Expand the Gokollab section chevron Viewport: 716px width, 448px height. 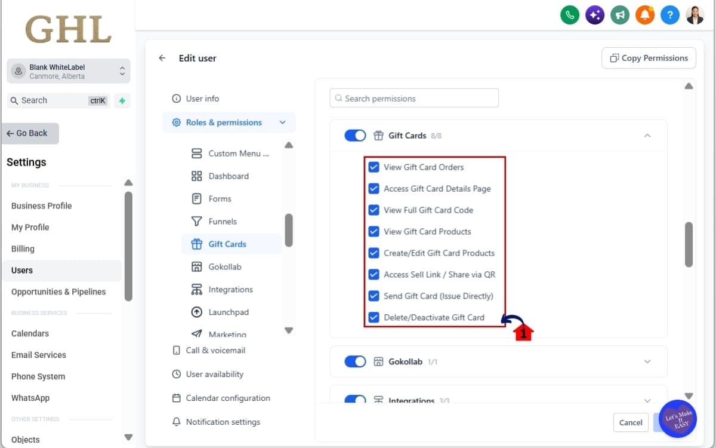tap(647, 361)
